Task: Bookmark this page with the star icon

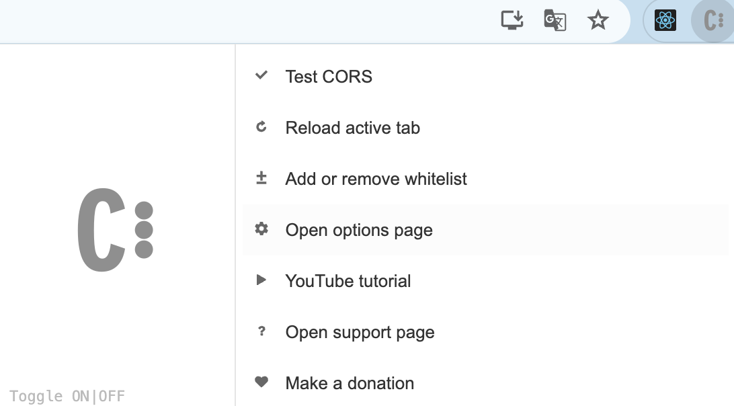Action: [x=598, y=20]
